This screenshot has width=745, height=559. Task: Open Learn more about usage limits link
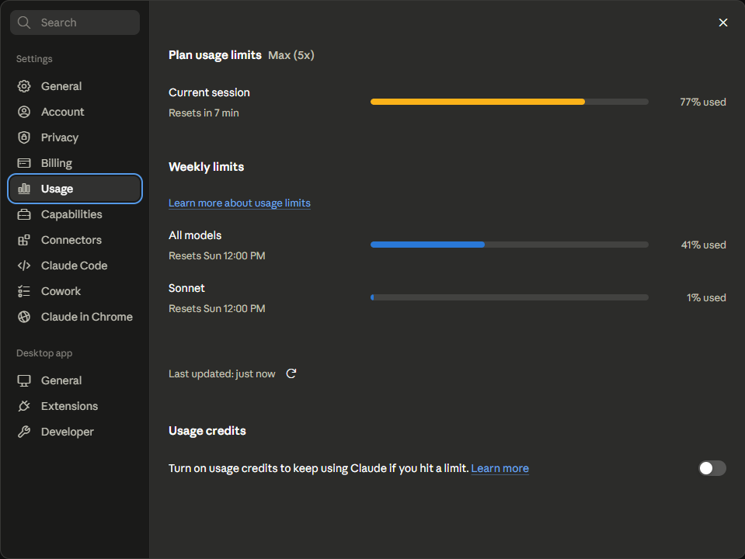click(x=239, y=203)
